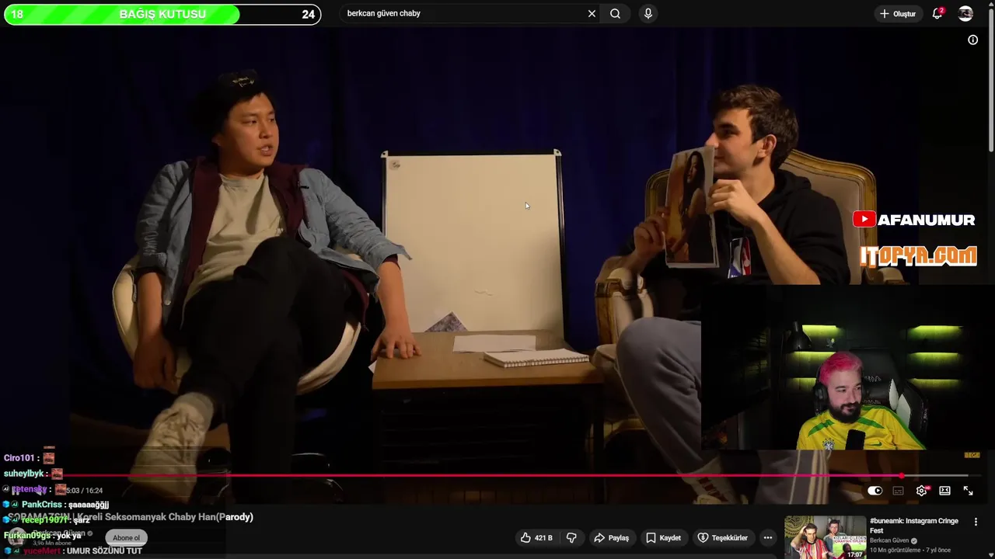Viewport: 995px width, 559px height.
Task: Click the magnifier search icon
Action: click(x=615, y=13)
